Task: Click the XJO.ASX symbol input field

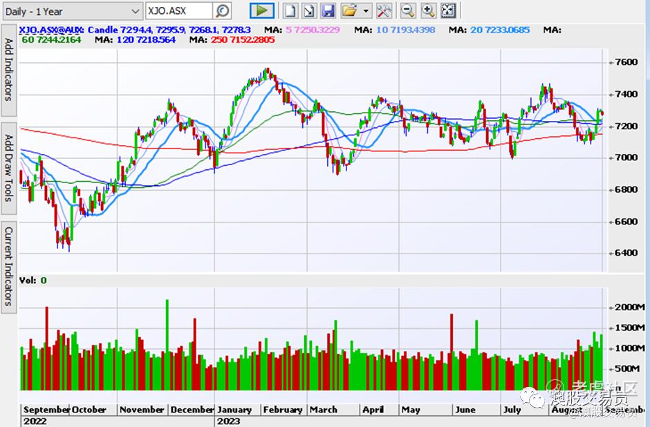Action: [x=179, y=11]
